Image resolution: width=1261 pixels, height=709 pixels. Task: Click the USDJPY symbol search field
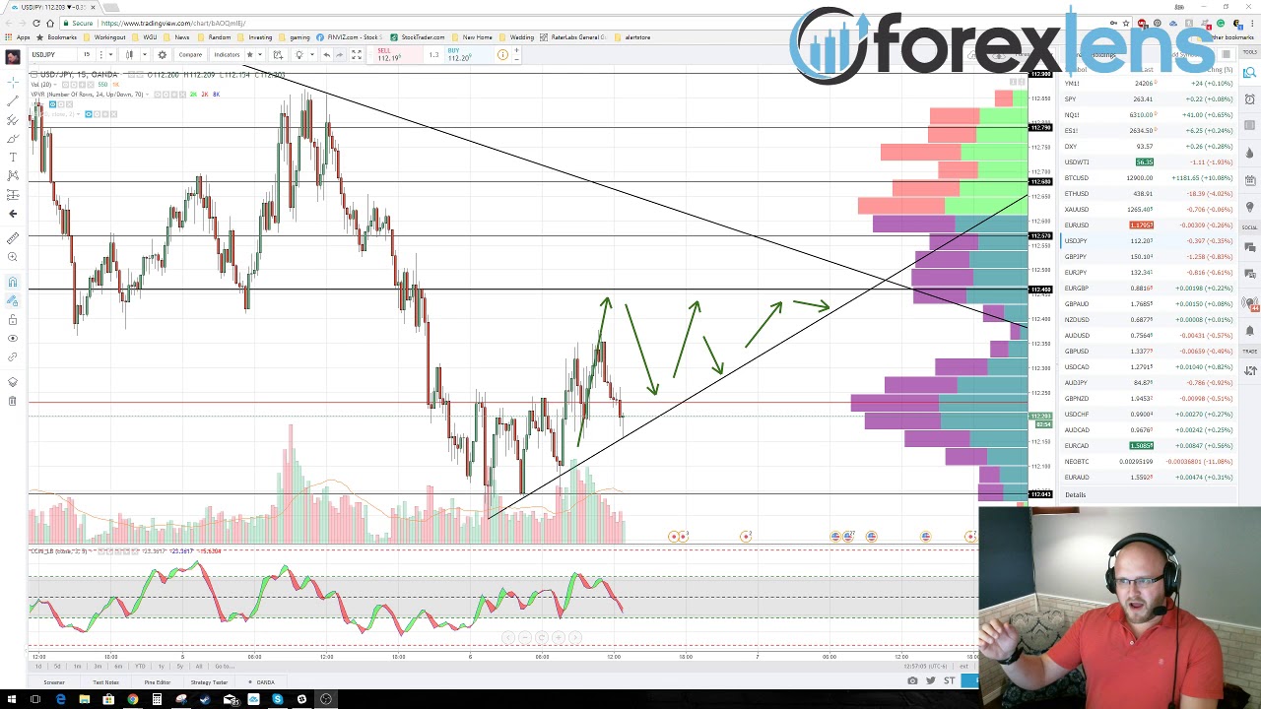[x=53, y=54]
